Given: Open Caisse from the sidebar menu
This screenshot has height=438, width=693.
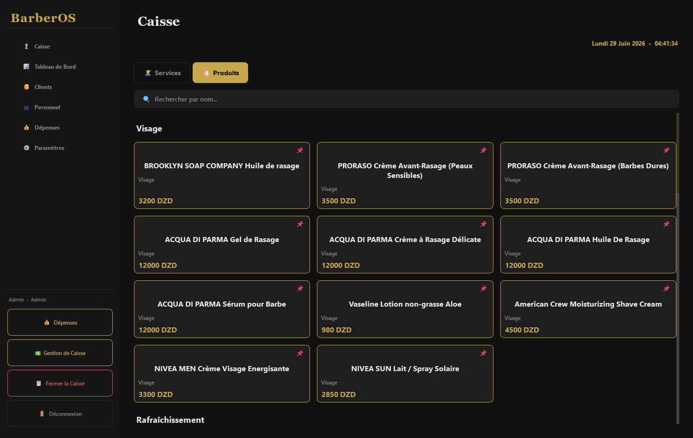Looking at the screenshot, I should (60, 47).
